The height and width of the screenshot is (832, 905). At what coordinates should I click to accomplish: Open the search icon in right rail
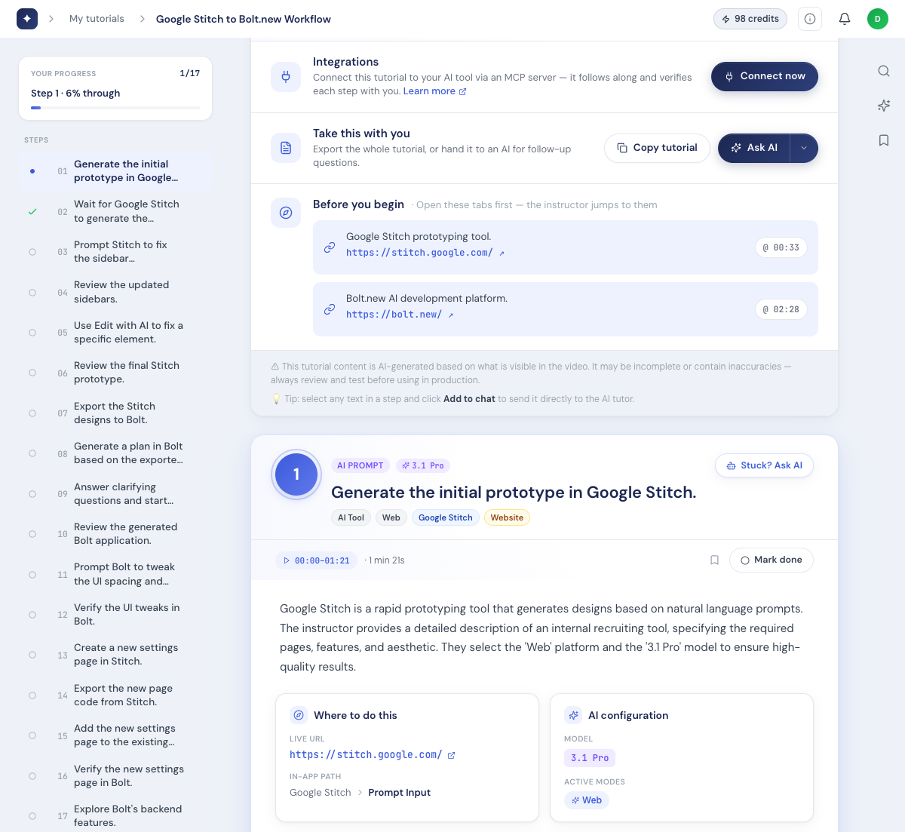[x=884, y=71]
